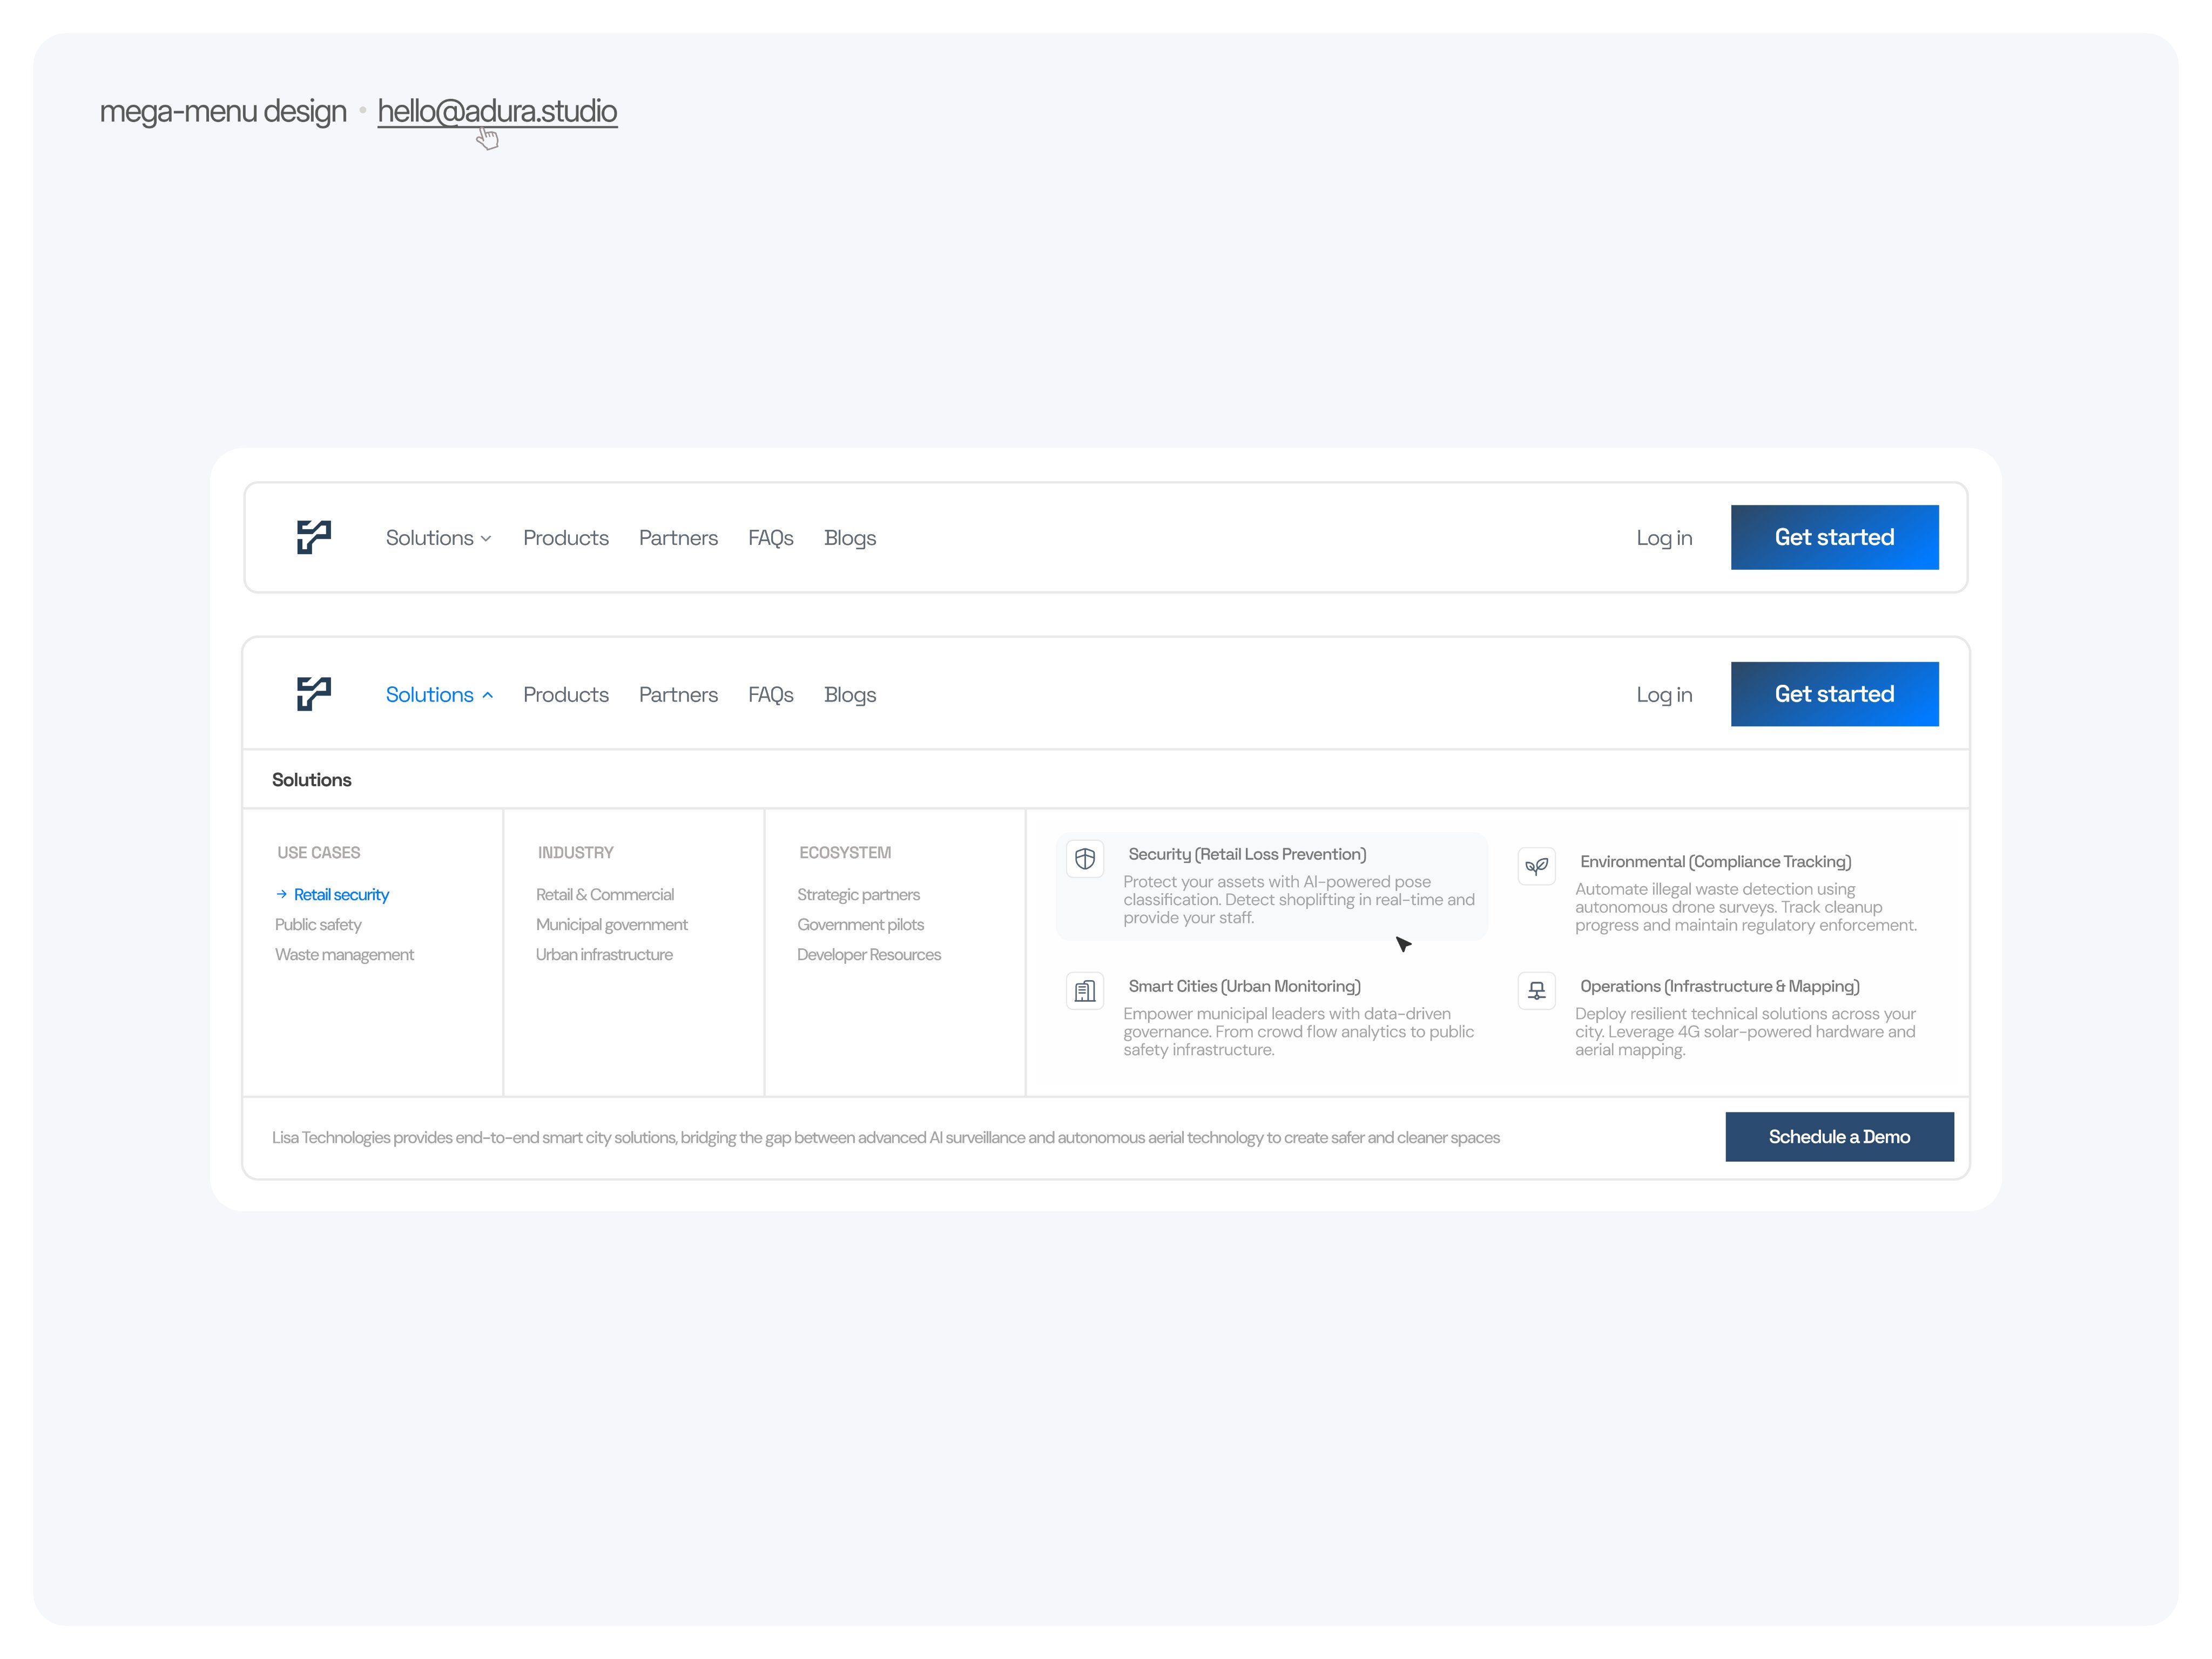Open Partners in the expanded navbar
2212x1659 pixels.
tap(678, 695)
